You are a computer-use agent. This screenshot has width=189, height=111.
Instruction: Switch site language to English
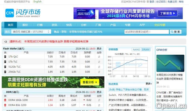pyautogui.click(x=38, y=2)
